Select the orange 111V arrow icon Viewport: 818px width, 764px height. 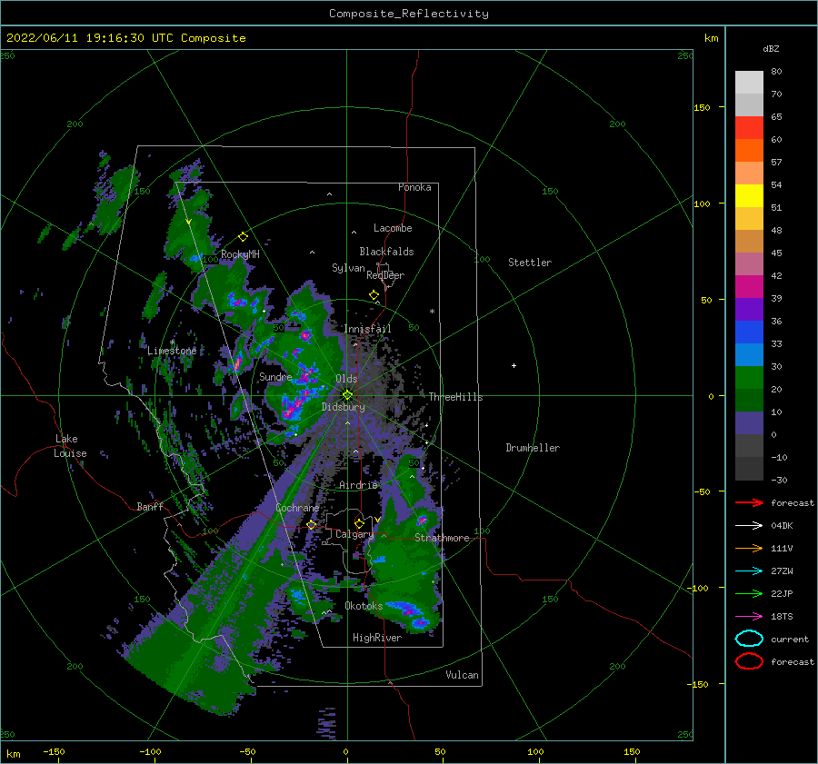749,548
